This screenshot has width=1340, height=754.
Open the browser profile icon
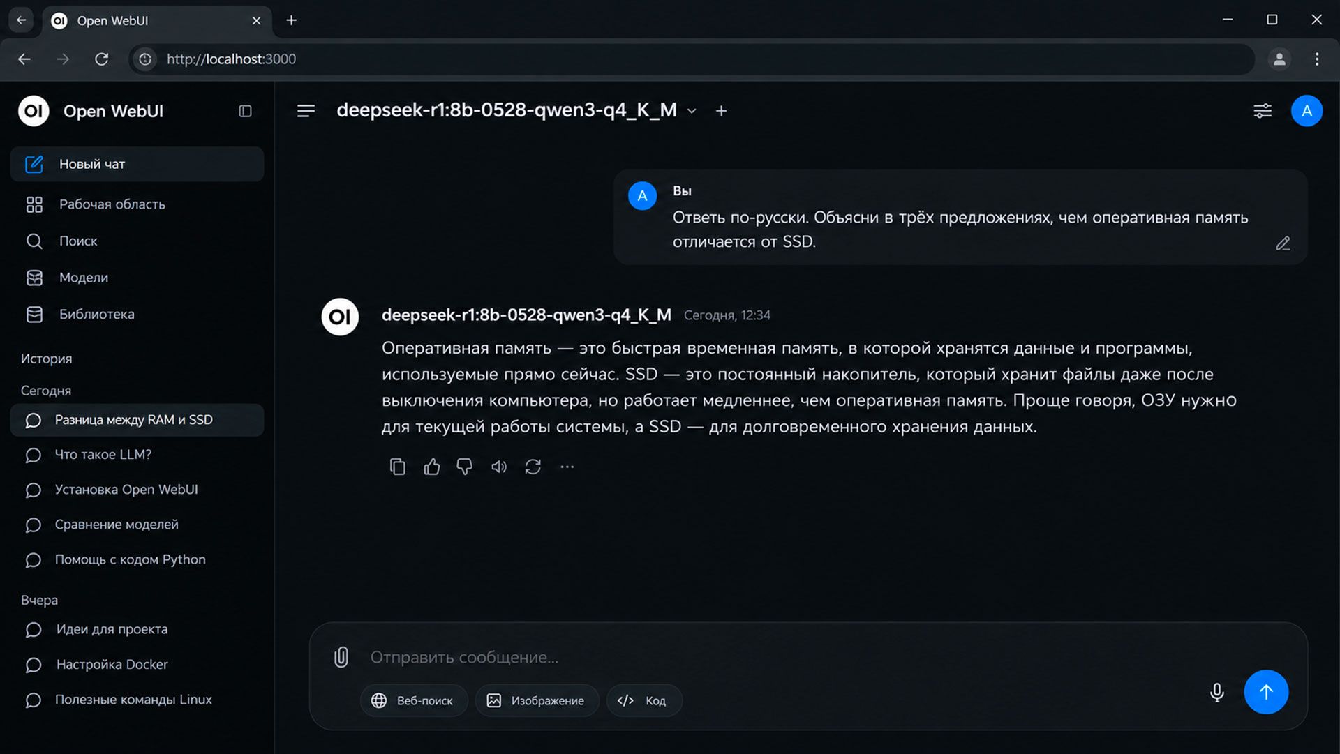pyautogui.click(x=1279, y=59)
